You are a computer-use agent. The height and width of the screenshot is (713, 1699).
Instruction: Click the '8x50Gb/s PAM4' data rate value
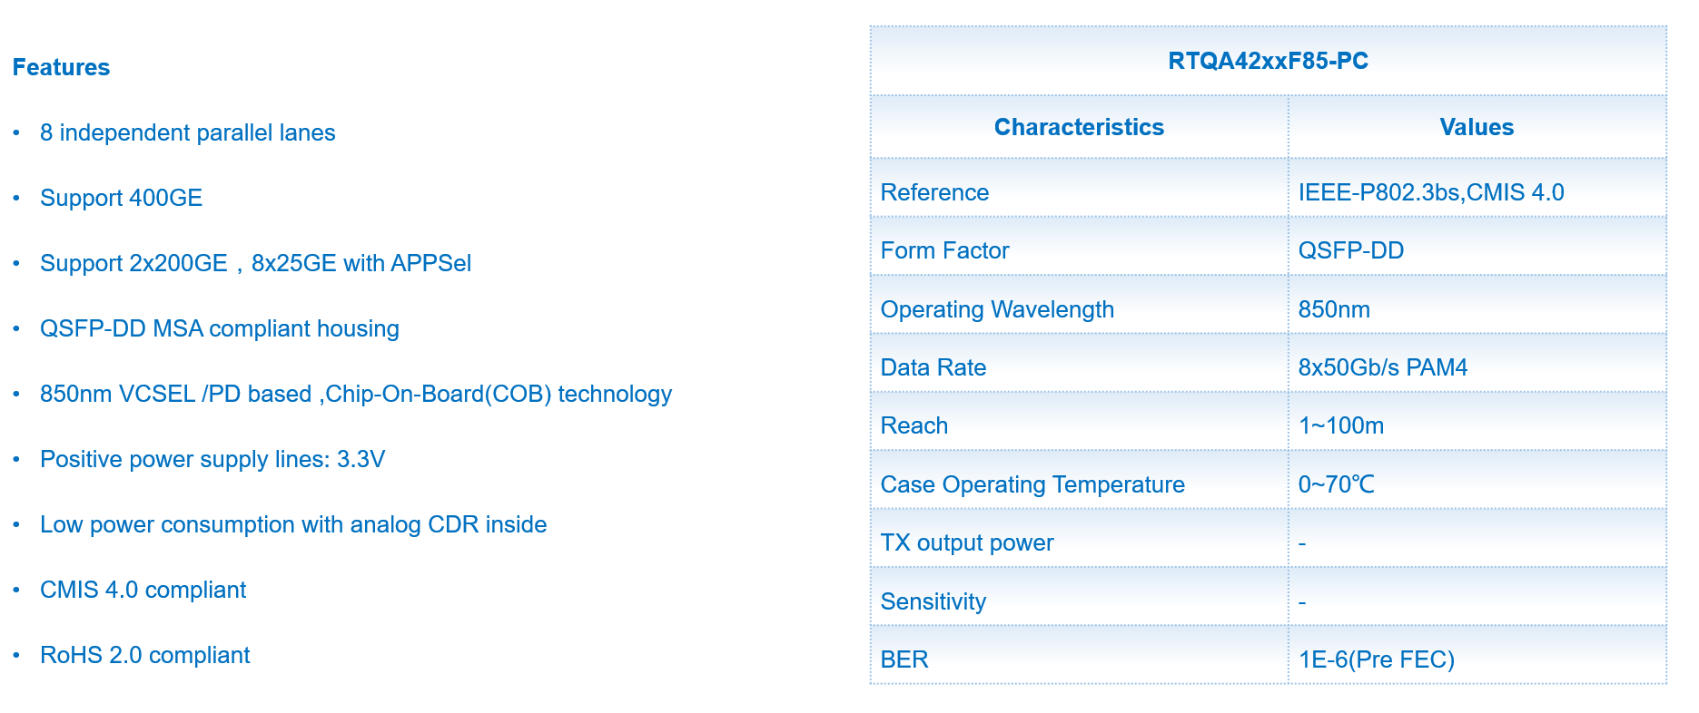pyautogui.click(x=1382, y=367)
